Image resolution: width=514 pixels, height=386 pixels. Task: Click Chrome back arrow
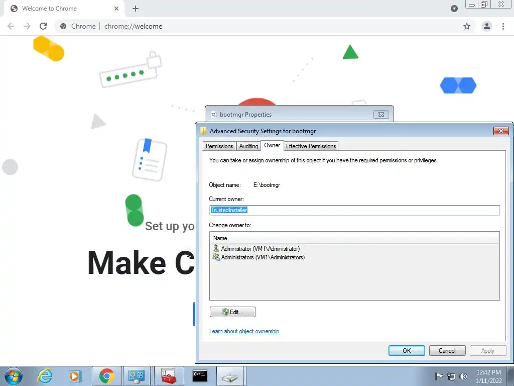[11, 26]
